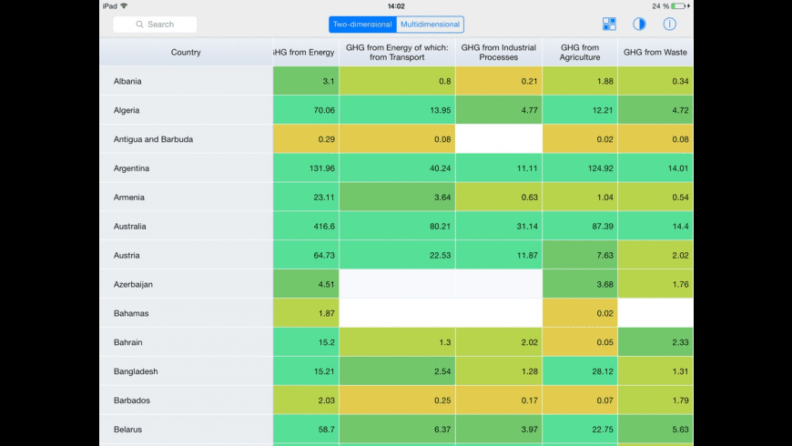792x446 pixels.
Task: Select the Armenia row label
Action: tap(128, 197)
